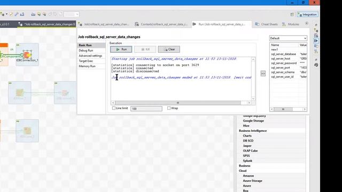Select the tDBConnection_1 component on canvas
This screenshot has height=192, width=342.
tap(27, 55)
